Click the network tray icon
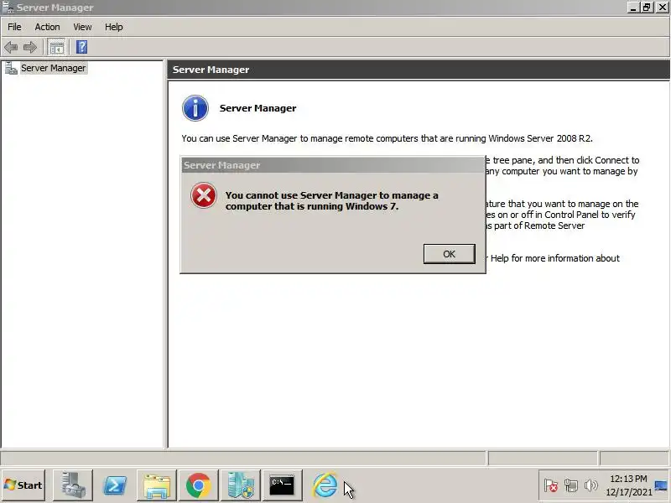Image resolution: width=671 pixels, height=503 pixels. coord(571,485)
